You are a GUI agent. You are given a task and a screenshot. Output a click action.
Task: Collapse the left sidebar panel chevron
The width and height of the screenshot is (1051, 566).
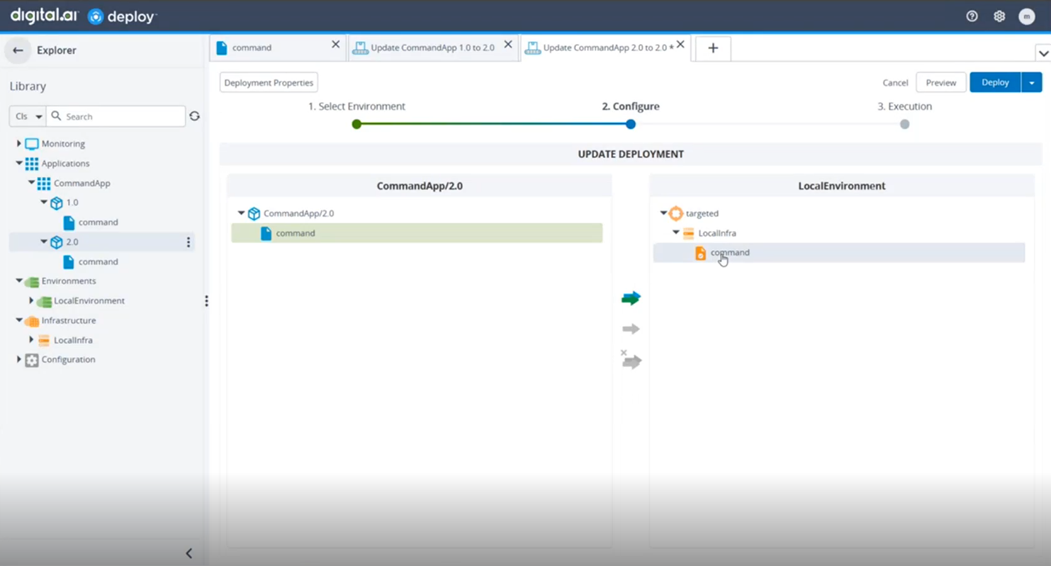[189, 553]
